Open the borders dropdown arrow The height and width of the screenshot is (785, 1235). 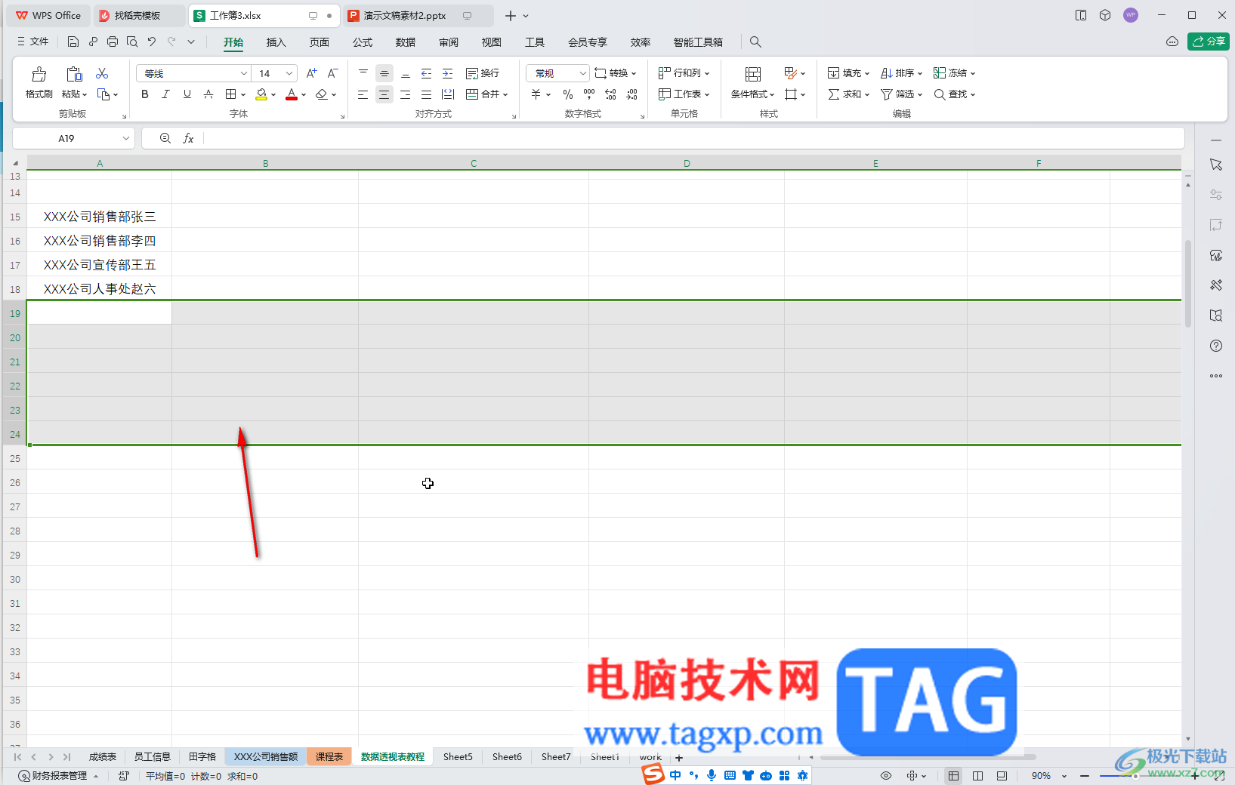click(243, 95)
